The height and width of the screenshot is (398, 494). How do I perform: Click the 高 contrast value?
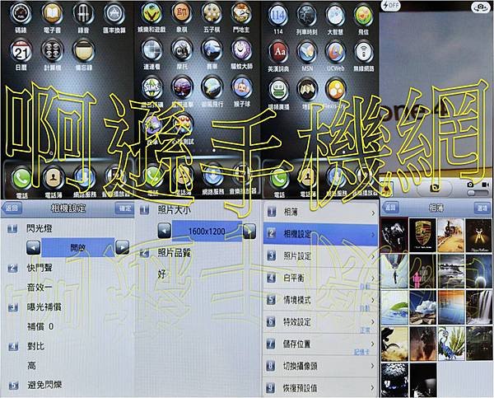pyautogui.click(x=31, y=366)
